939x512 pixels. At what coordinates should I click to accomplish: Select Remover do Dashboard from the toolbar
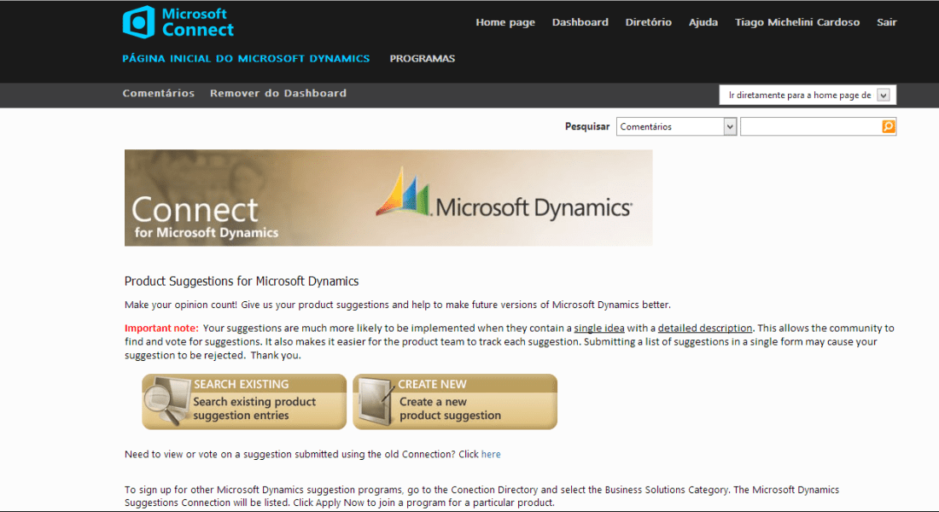pos(277,94)
